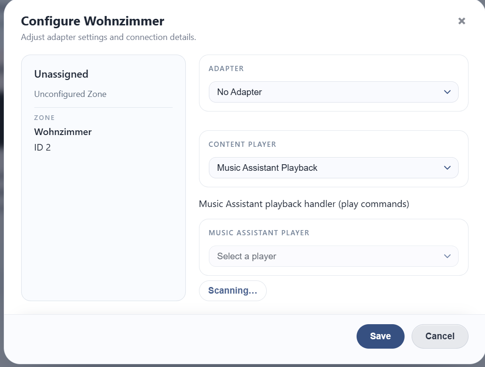Click the Adjust adapter settings subtitle text
This screenshot has height=367, width=485.
click(x=108, y=37)
